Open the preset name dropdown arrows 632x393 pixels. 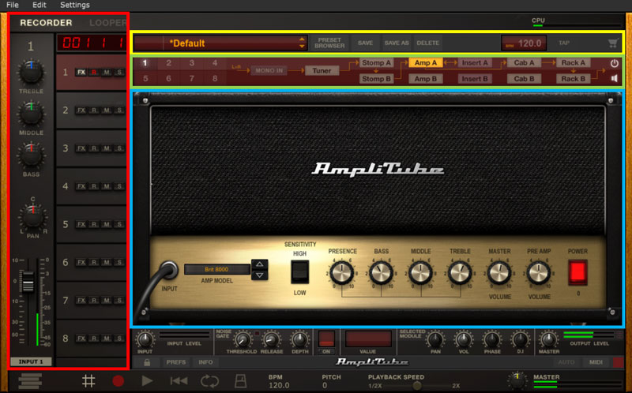click(302, 43)
